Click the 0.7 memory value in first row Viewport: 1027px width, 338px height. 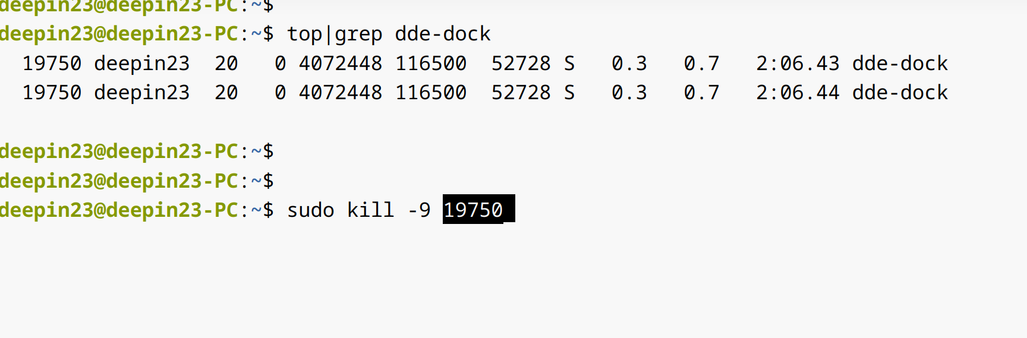[x=701, y=63]
